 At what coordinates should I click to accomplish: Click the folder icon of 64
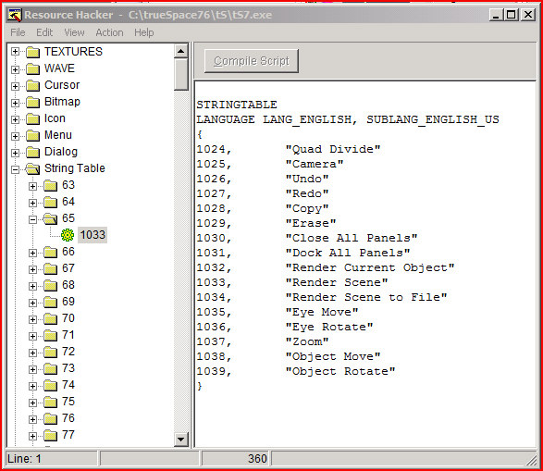pos(51,203)
